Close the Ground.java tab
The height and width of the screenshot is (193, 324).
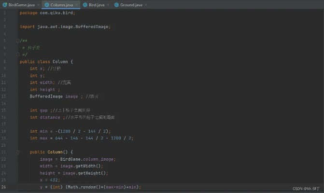coord(145,4)
